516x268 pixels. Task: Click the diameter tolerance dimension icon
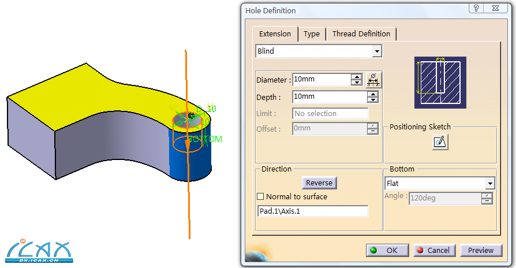(373, 80)
